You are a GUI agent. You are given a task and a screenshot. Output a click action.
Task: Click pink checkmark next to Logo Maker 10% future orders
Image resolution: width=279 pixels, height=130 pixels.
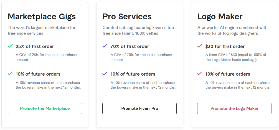[200, 73]
